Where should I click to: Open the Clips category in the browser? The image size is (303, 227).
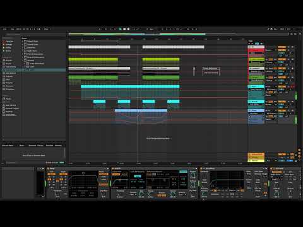(6, 79)
